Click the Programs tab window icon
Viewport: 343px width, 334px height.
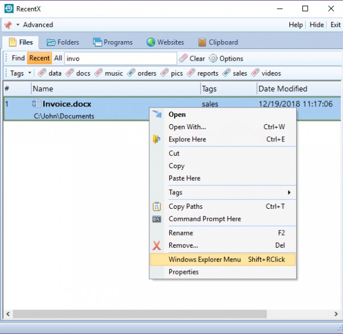point(97,42)
